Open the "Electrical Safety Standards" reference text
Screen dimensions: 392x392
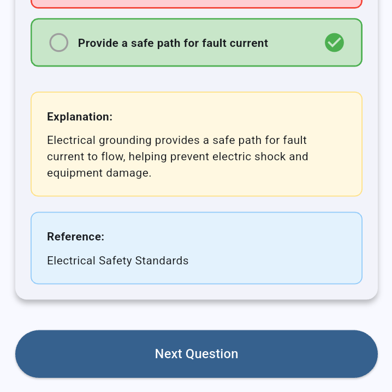(x=118, y=261)
